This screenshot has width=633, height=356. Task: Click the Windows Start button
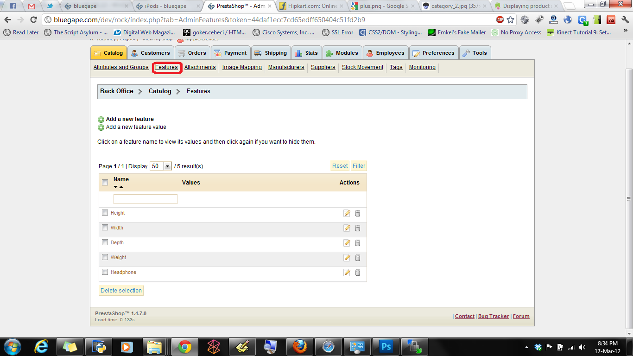pos(12,347)
